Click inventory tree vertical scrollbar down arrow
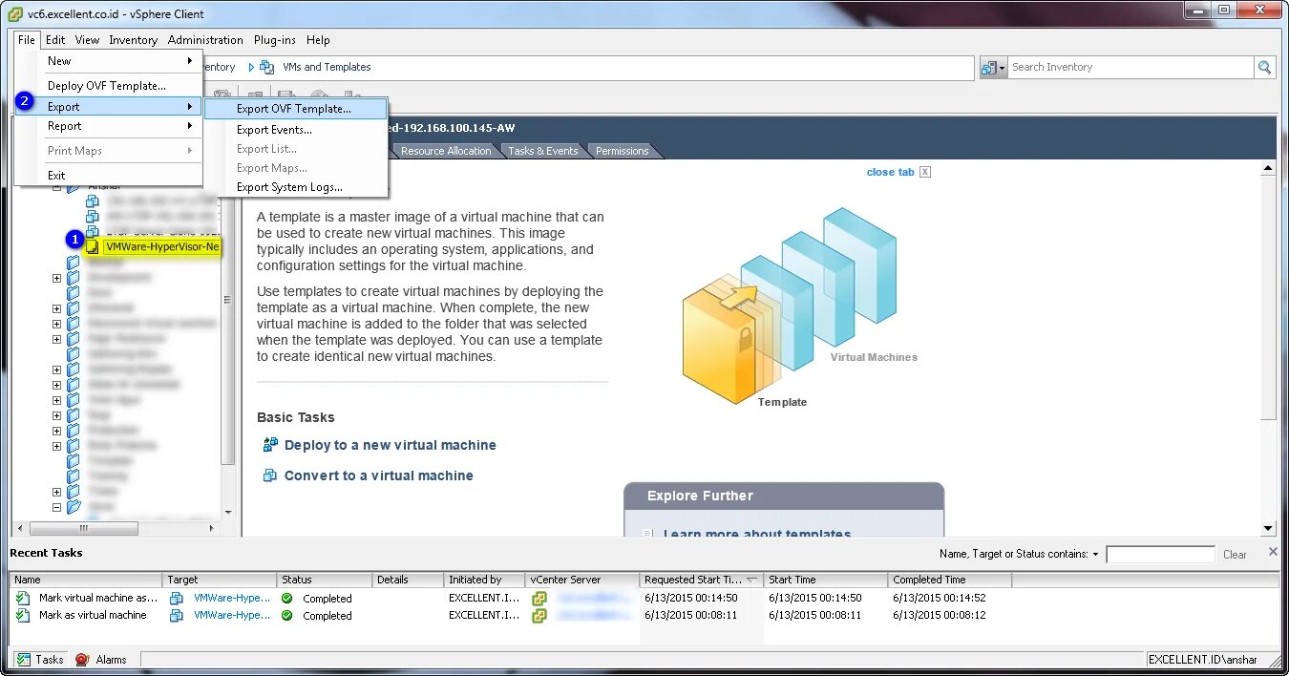The image size is (1289, 676). click(x=228, y=512)
